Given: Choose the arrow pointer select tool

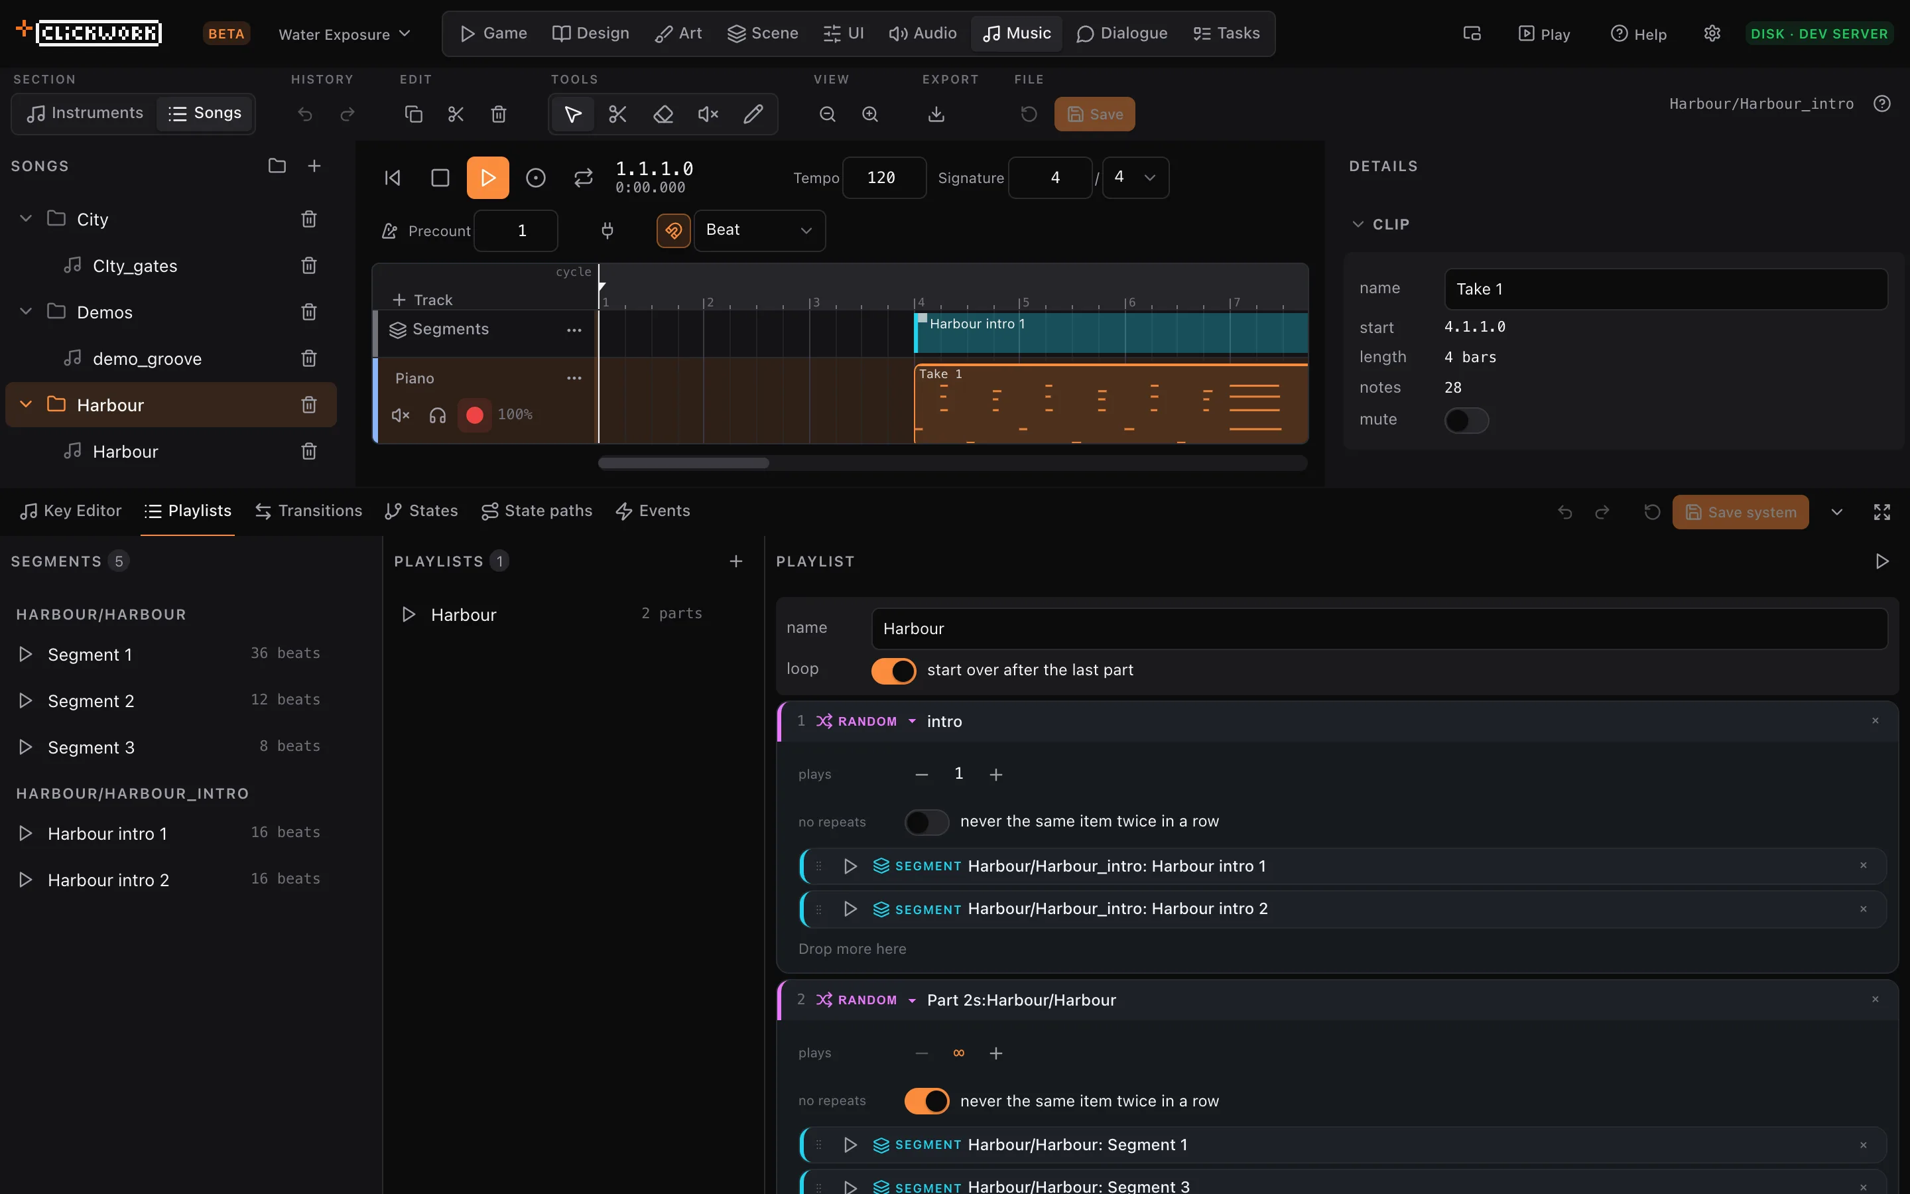Looking at the screenshot, I should [573, 115].
